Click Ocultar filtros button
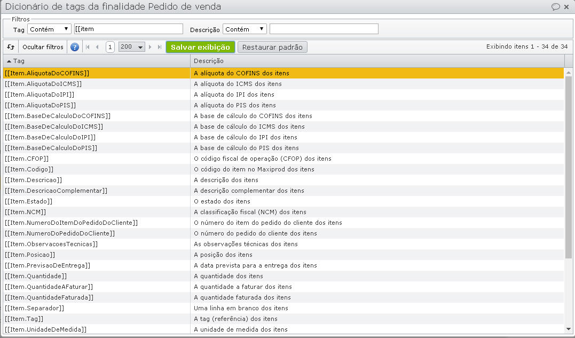Viewport: 575px width, 338px height. (43, 47)
